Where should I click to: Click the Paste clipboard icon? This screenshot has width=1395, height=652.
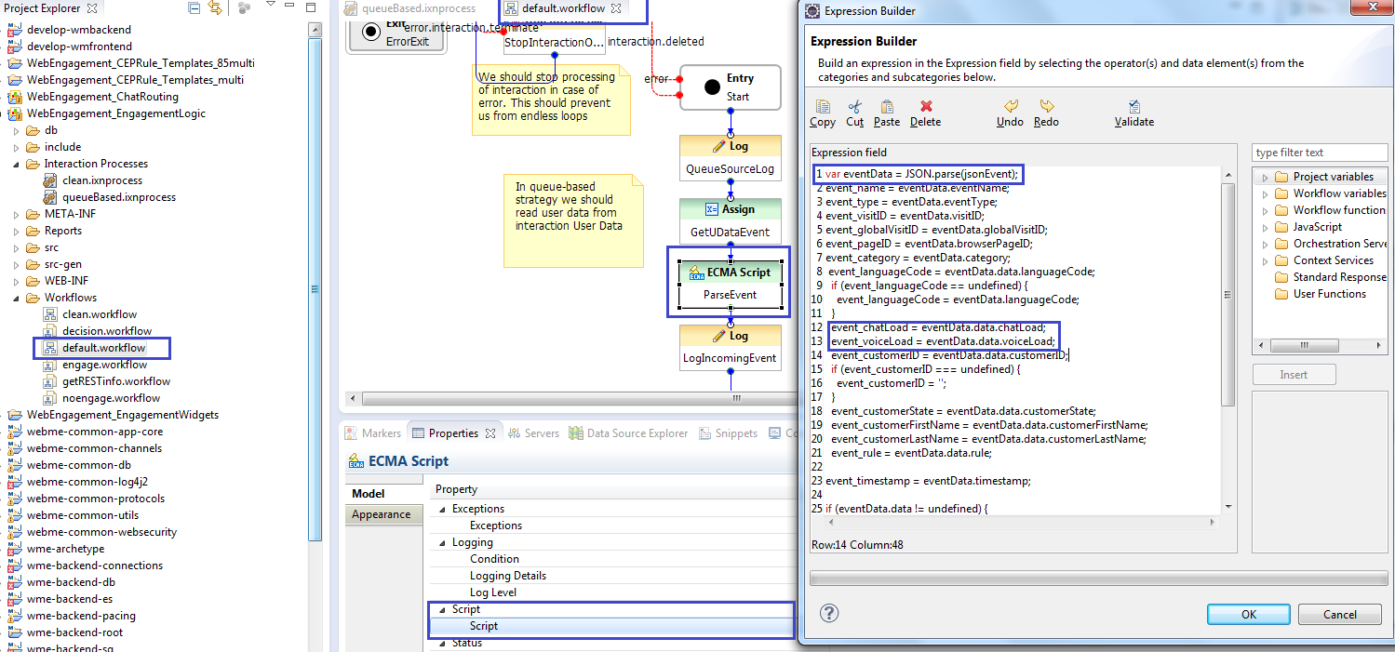pos(887,107)
